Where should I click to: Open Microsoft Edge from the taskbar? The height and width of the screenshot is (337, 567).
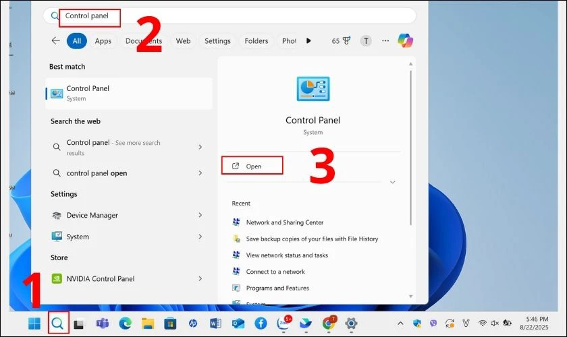(x=125, y=324)
